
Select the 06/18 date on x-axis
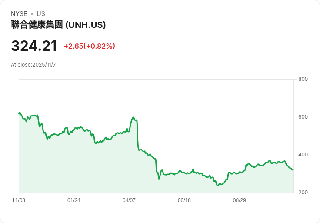click(184, 200)
